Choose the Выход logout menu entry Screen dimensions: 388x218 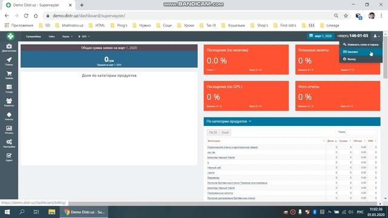tap(361, 59)
